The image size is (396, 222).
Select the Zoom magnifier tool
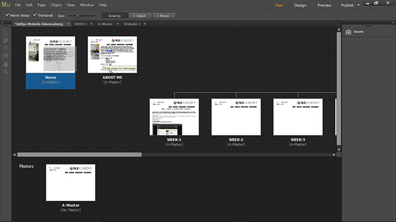point(5,72)
